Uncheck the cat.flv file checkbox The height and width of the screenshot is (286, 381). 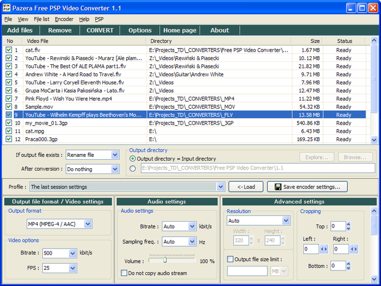pyautogui.click(x=9, y=51)
